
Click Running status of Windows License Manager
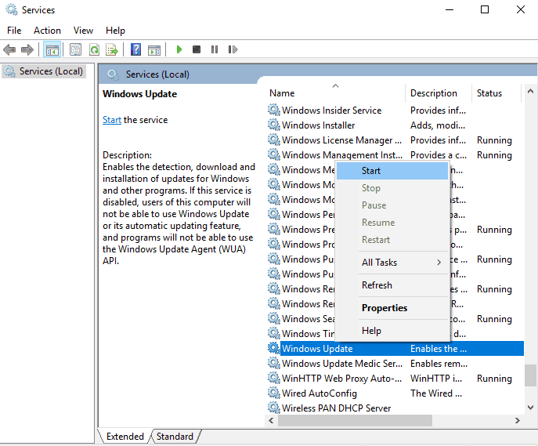coord(494,140)
